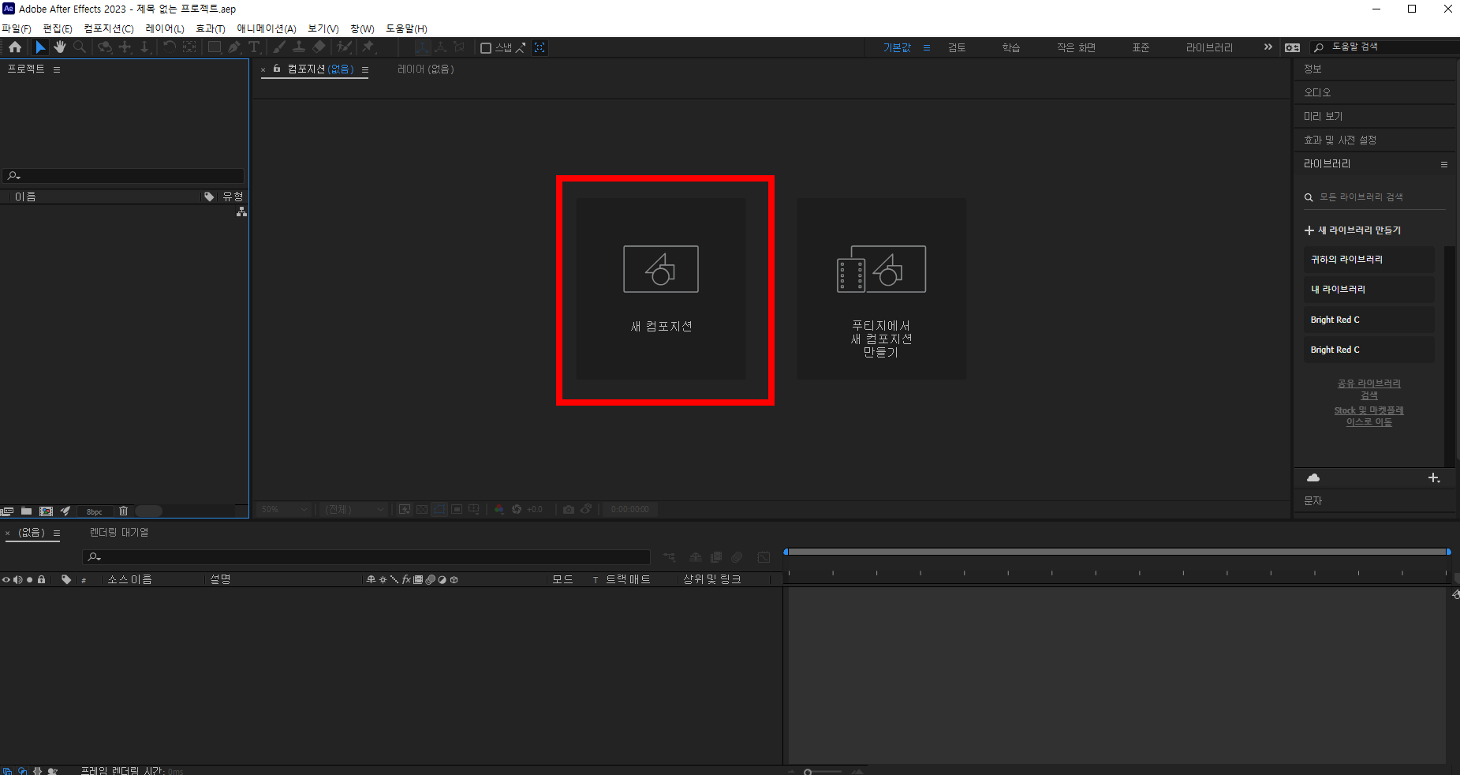Viewport: 1460px width, 775px height.
Task: Select the Selection arrow tool
Action: pos(40,47)
